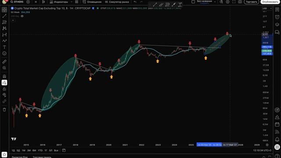
Task: Launch Симулятор рынка market replay
Action: (117, 2)
